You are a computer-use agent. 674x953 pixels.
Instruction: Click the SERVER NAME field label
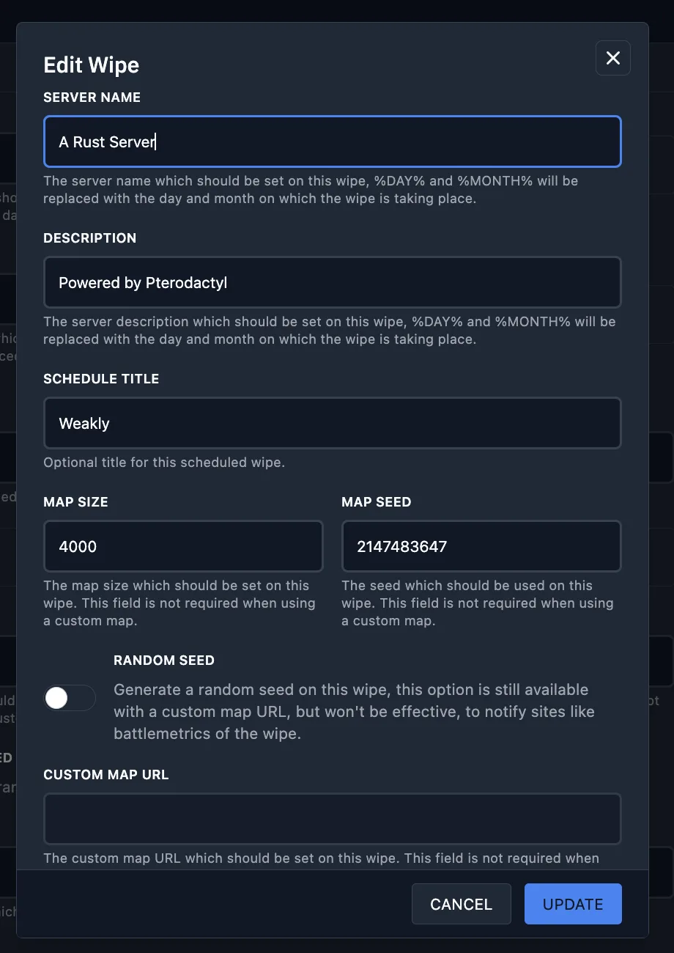pyautogui.click(x=92, y=97)
